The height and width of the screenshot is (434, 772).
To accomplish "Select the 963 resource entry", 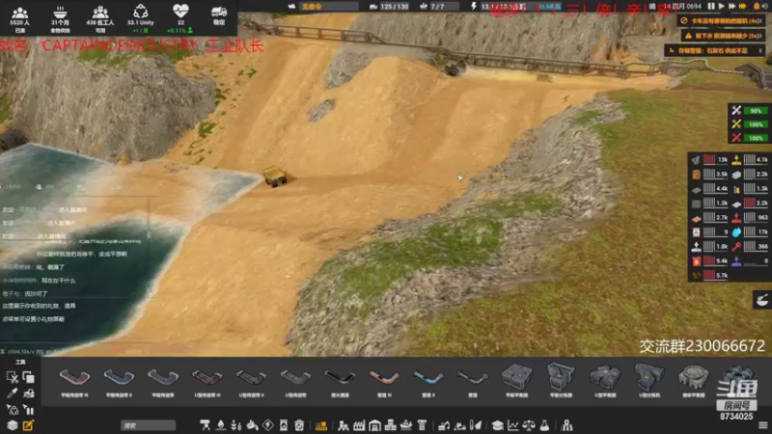I will pos(750,218).
